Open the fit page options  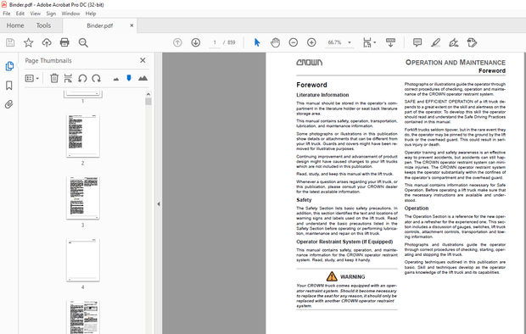tap(369, 42)
